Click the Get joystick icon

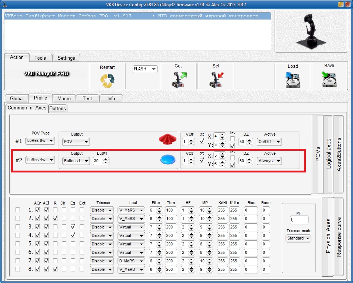(179, 79)
